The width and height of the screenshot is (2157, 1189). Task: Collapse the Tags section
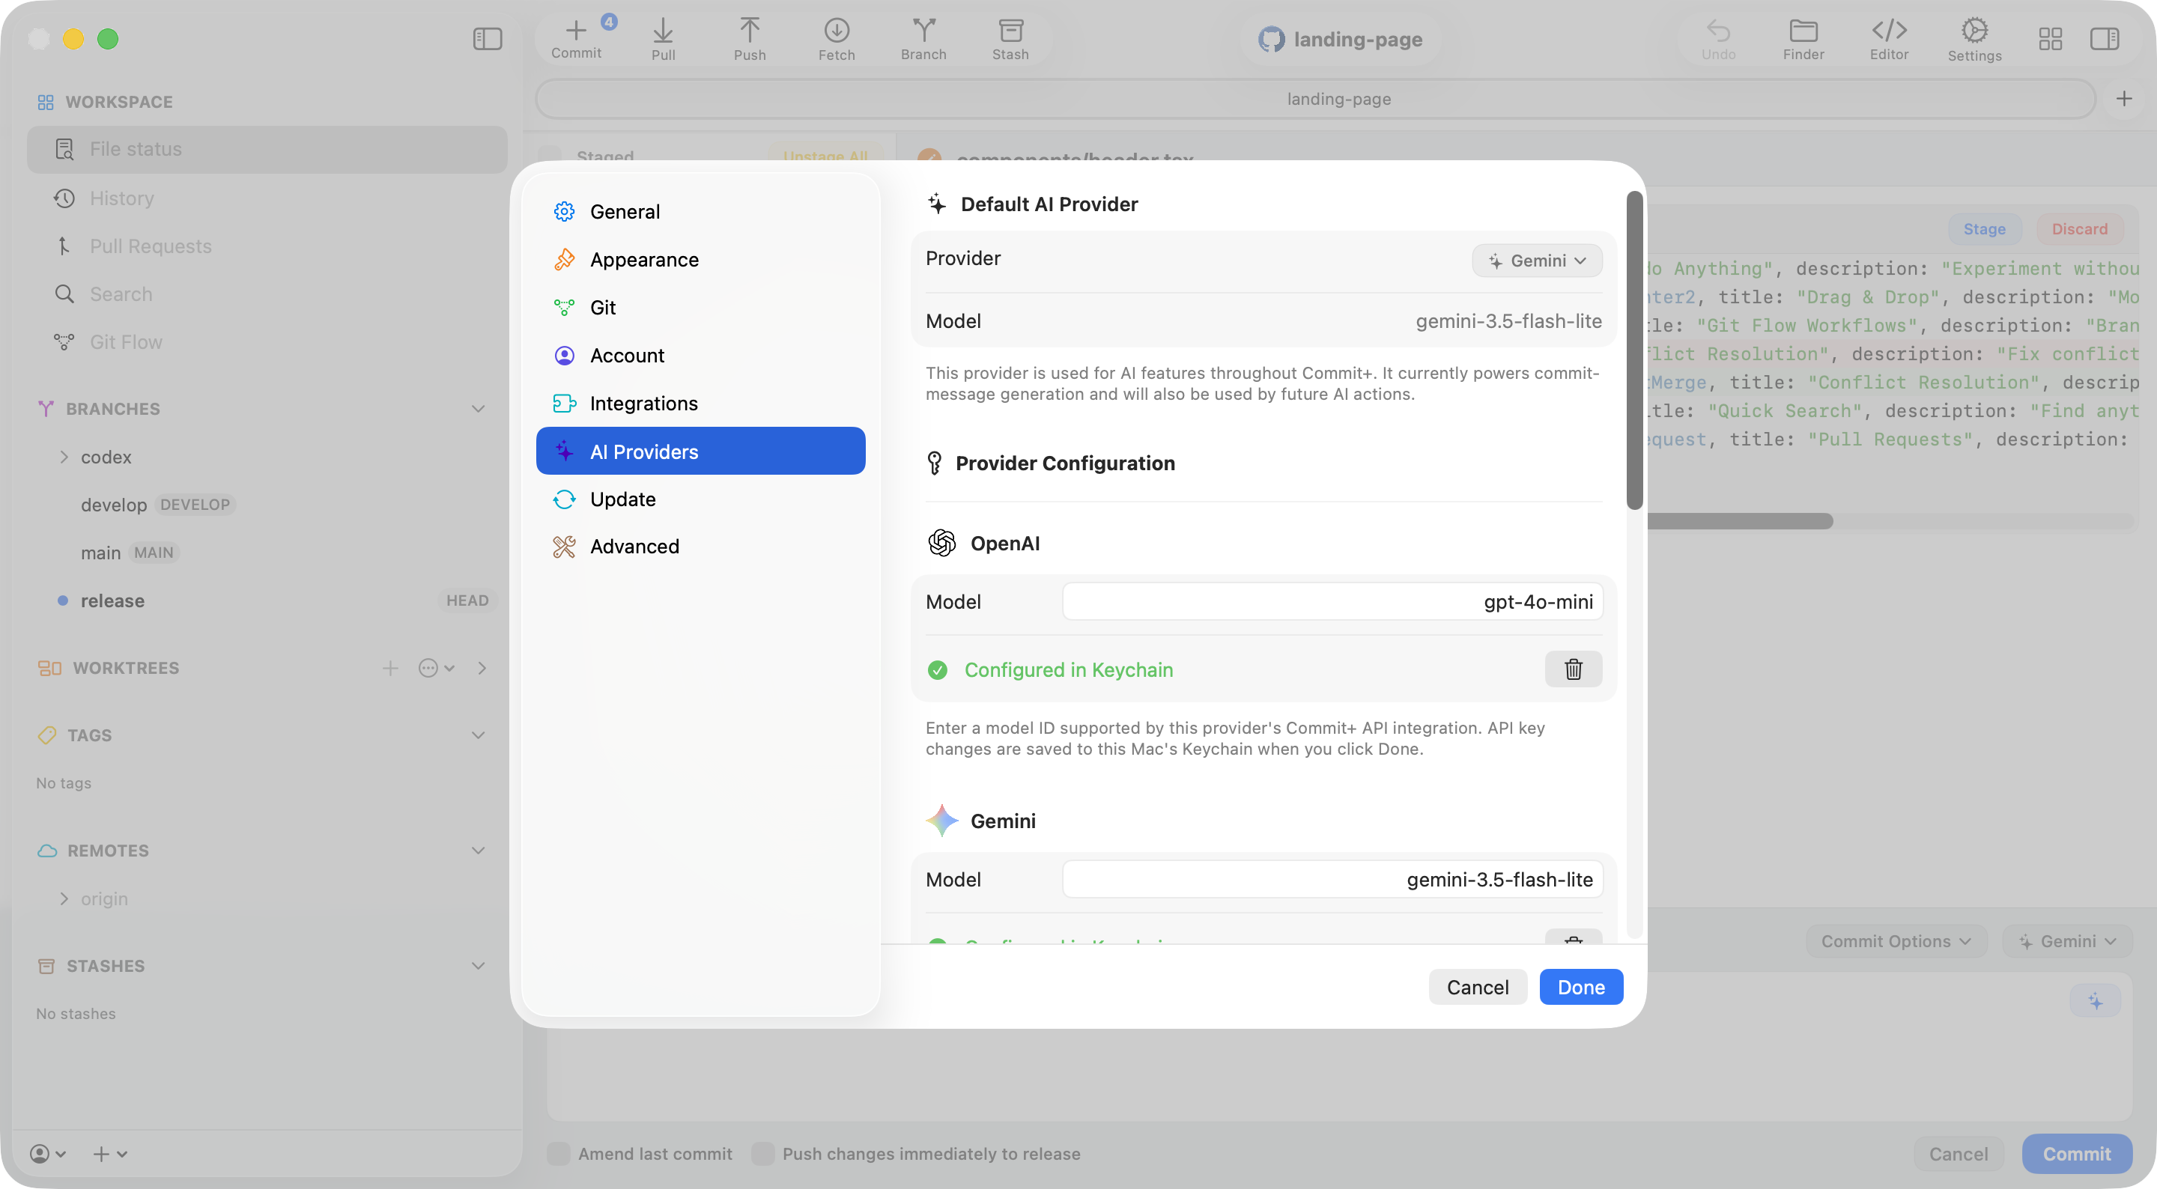[x=478, y=735]
